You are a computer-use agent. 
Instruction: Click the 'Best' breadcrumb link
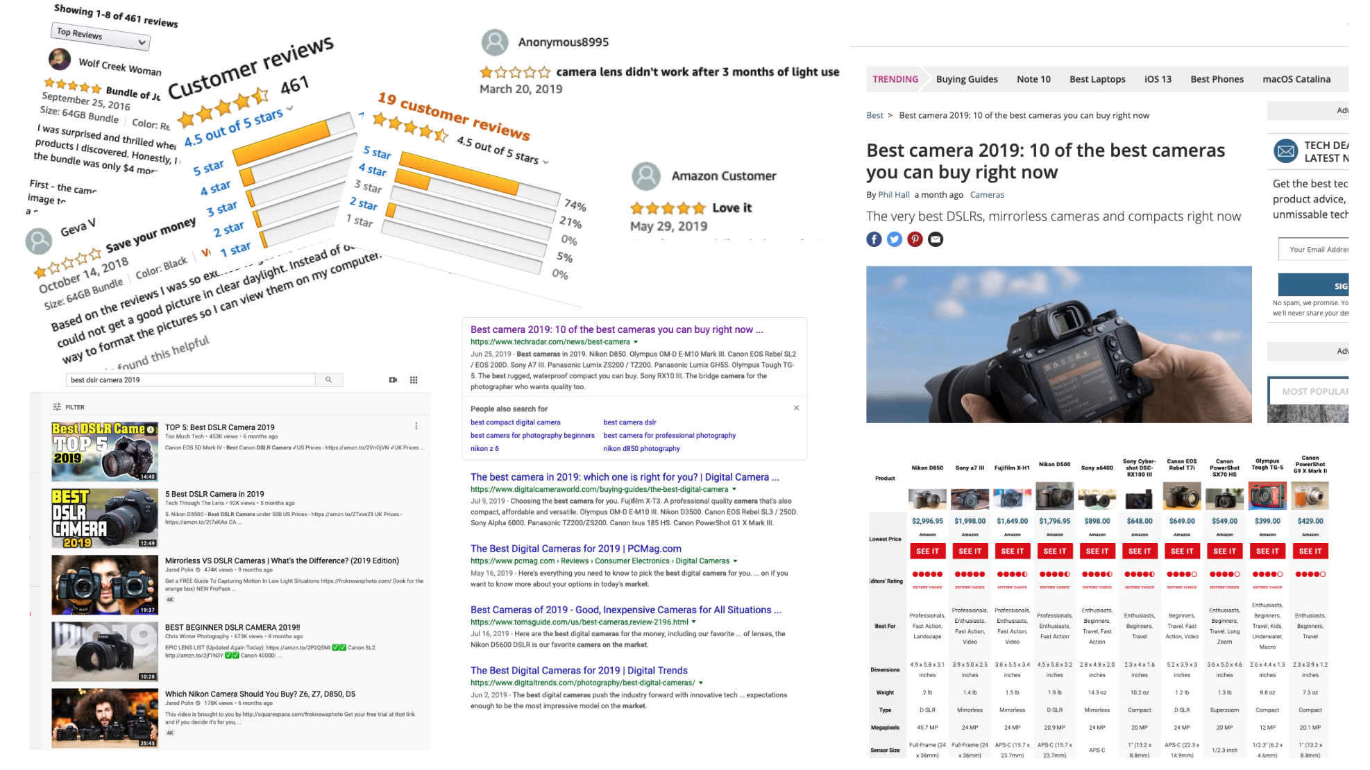click(874, 116)
